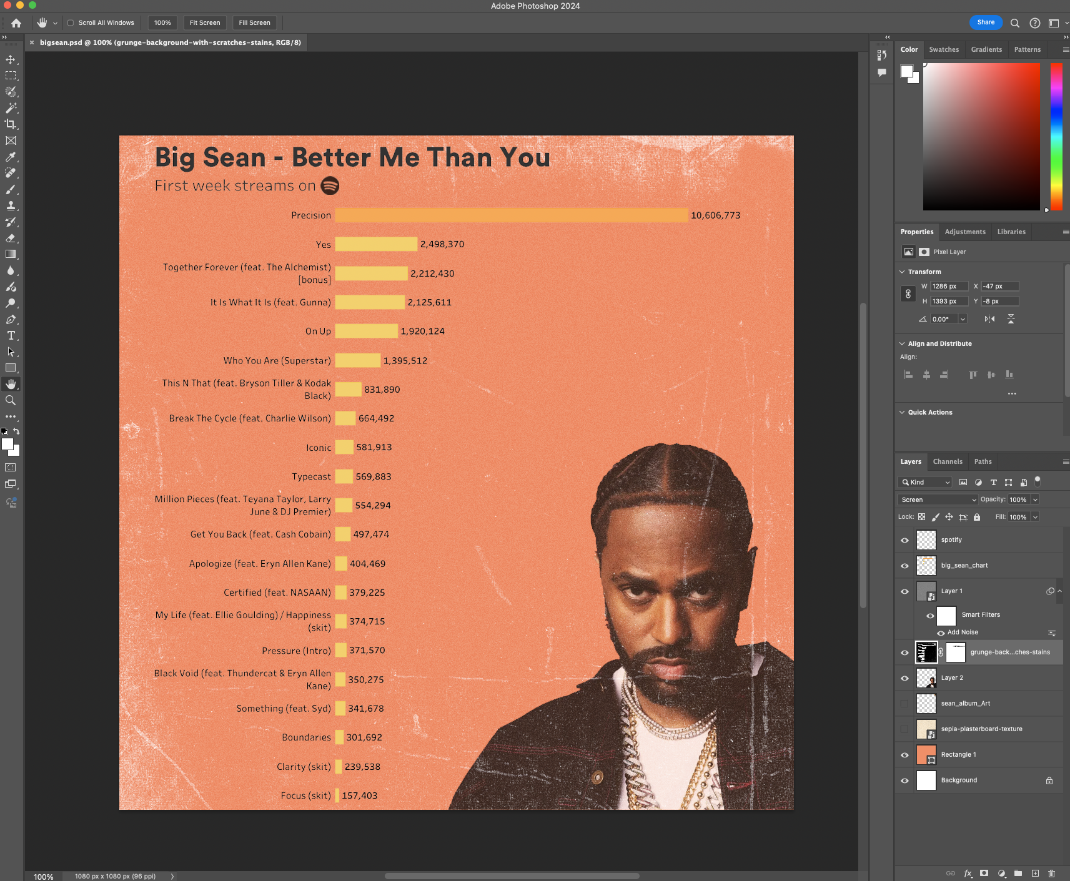Hide the big_sean_chart layer
The height and width of the screenshot is (881, 1070).
pos(904,566)
